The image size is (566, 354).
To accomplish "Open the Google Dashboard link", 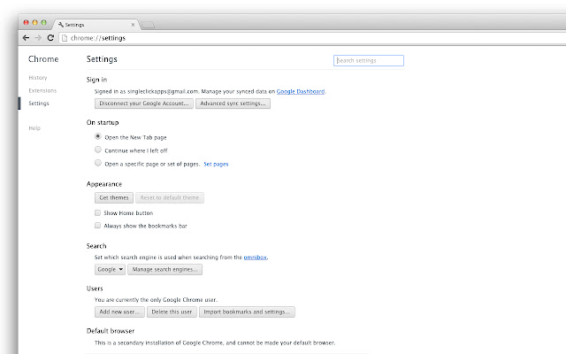I will click(301, 91).
